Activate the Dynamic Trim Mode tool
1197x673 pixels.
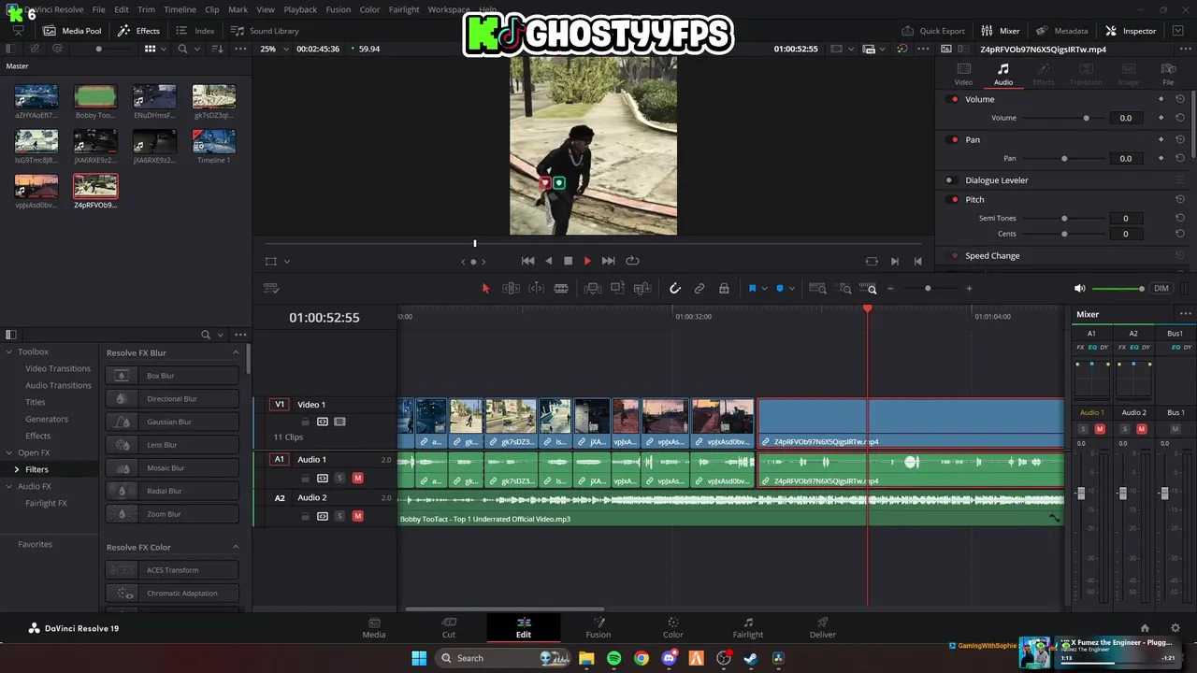(x=536, y=289)
